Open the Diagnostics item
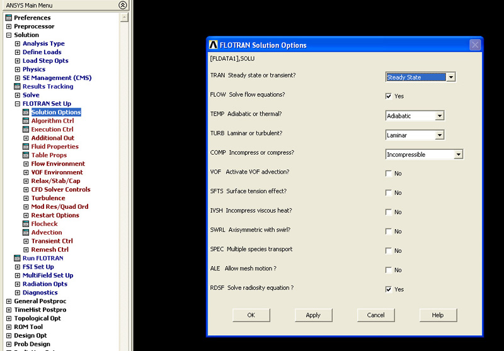 (x=40, y=292)
